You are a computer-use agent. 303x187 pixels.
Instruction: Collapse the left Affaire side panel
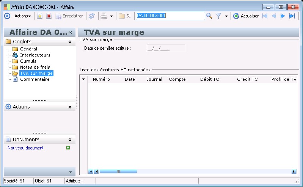pos(70,32)
